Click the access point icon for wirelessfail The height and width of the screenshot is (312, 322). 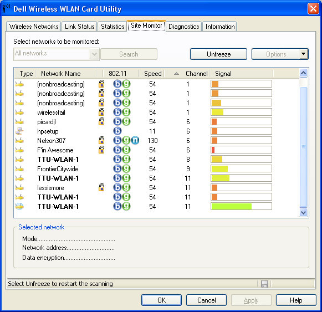pos(20,112)
